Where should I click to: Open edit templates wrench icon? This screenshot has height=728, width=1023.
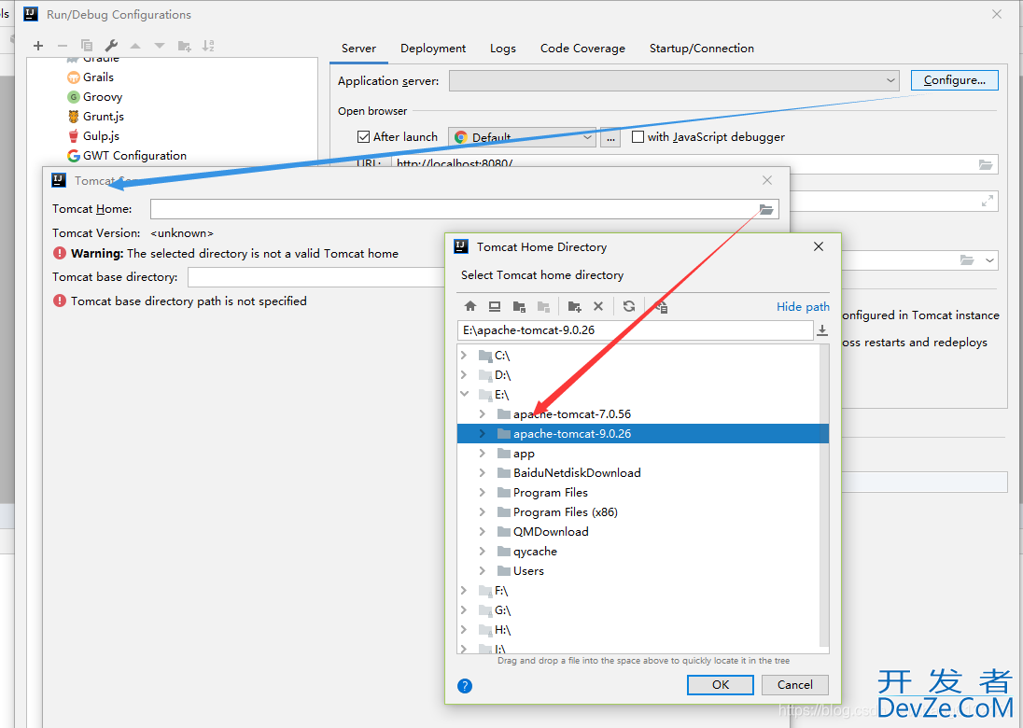[x=111, y=46]
